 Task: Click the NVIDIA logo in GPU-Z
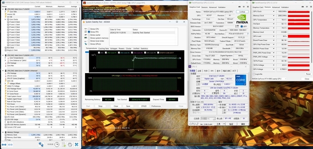coord(242,19)
